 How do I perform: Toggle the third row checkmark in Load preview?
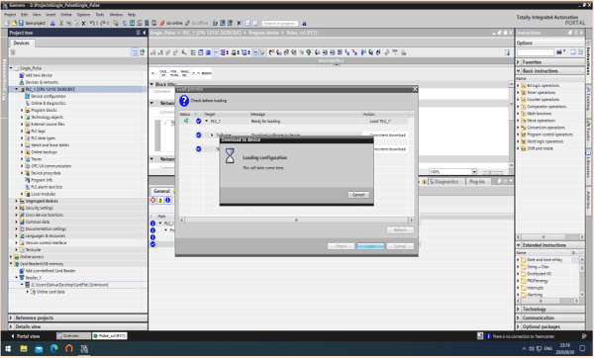point(199,149)
